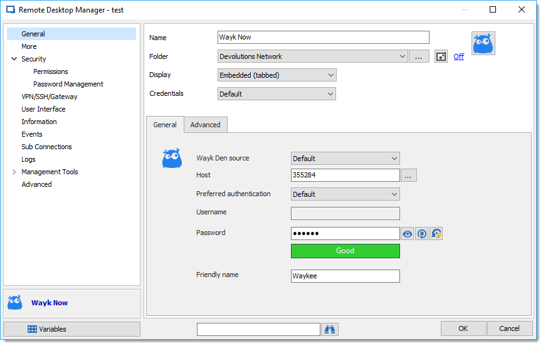Open the Information page
This screenshot has height=346, width=543.
click(39, 122)
